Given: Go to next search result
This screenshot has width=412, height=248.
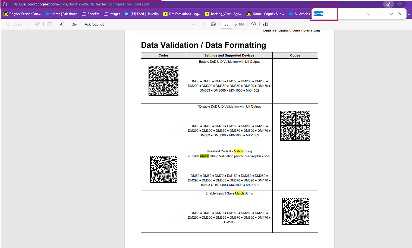Looking at the screenshot, I should coord(391,14).
